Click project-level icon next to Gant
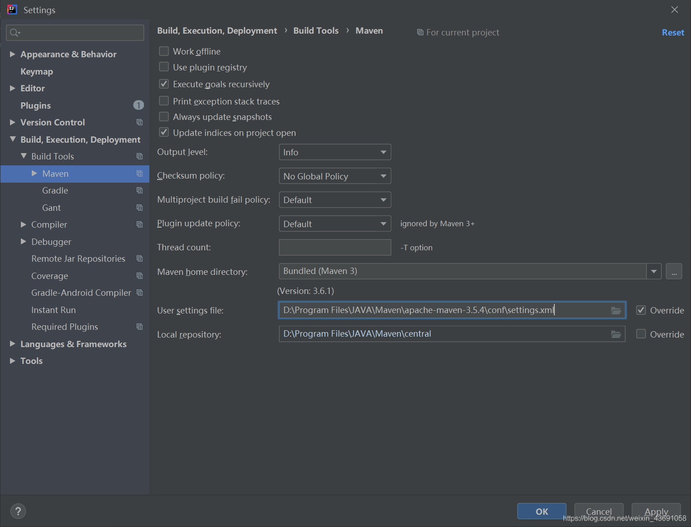Screen dimensions: 691x527 [139, 208]
